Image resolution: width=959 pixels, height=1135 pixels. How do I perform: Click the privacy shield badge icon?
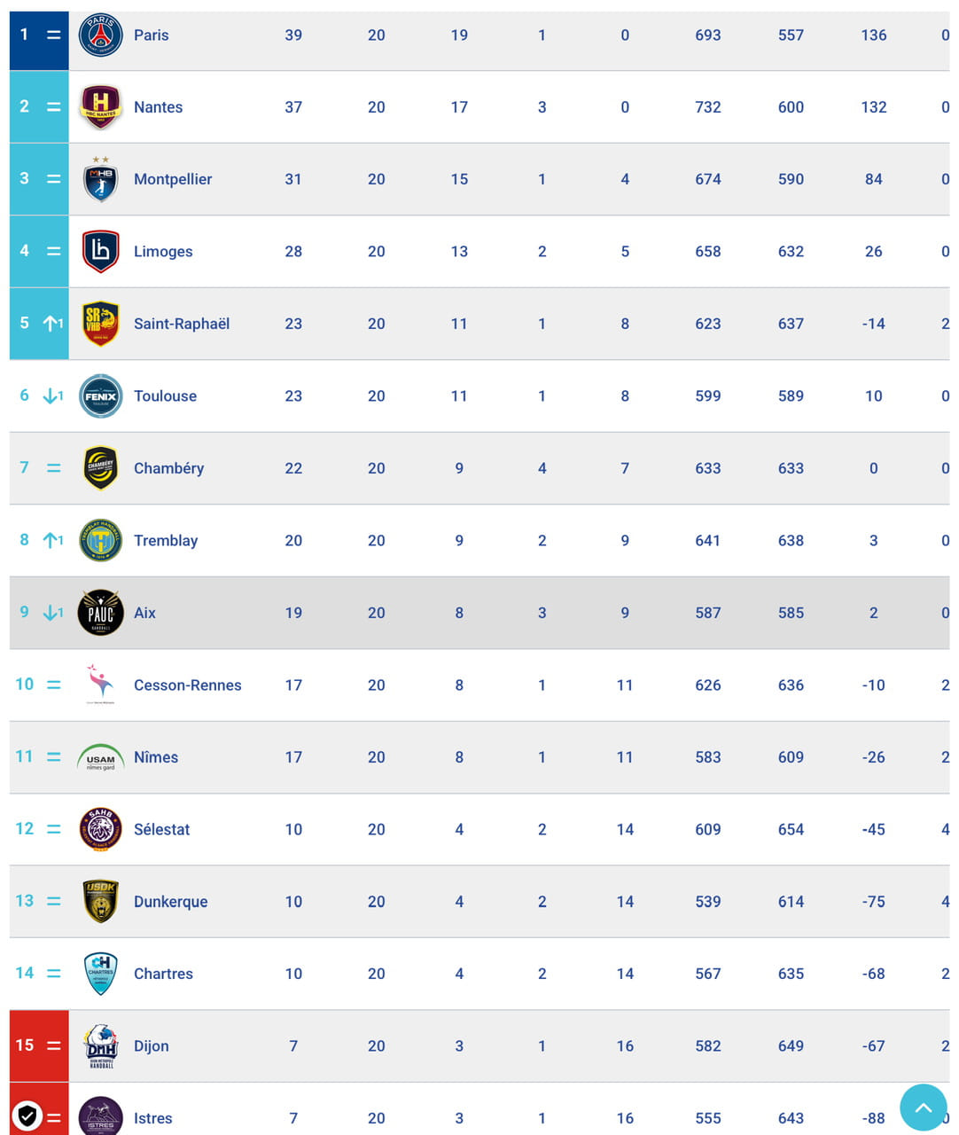click(x=27, y=1115)
